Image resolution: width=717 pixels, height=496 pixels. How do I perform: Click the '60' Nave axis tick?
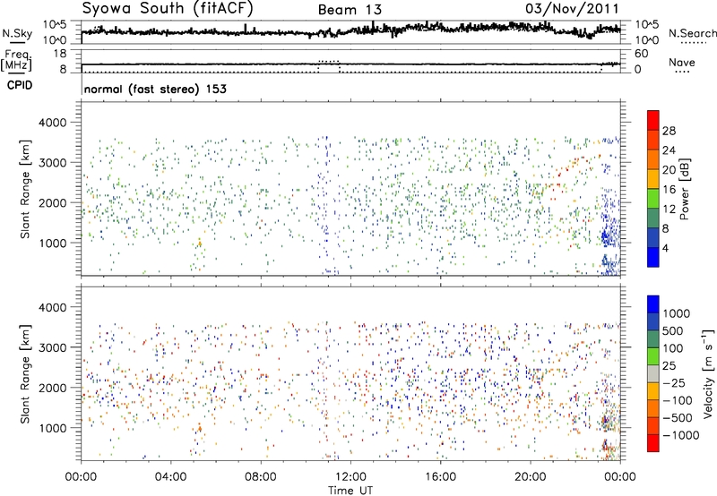[x=641, y=54]
